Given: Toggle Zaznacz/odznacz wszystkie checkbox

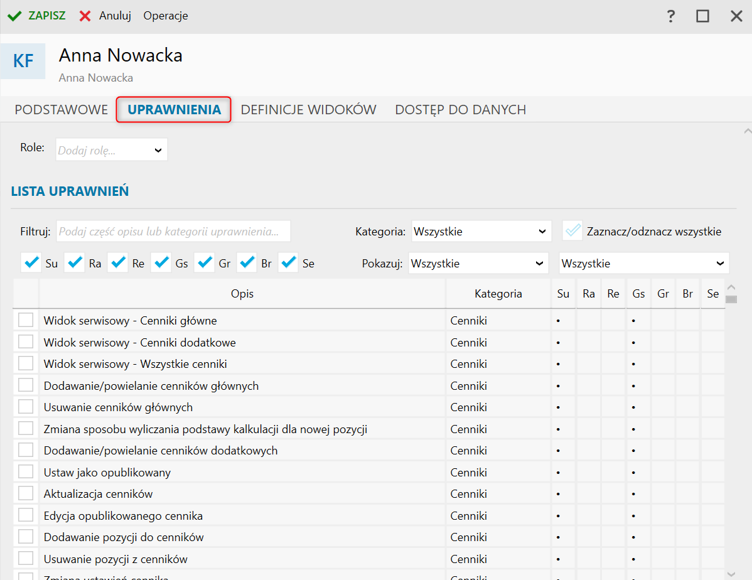Looking at the screenshot, I should [572, 231].
